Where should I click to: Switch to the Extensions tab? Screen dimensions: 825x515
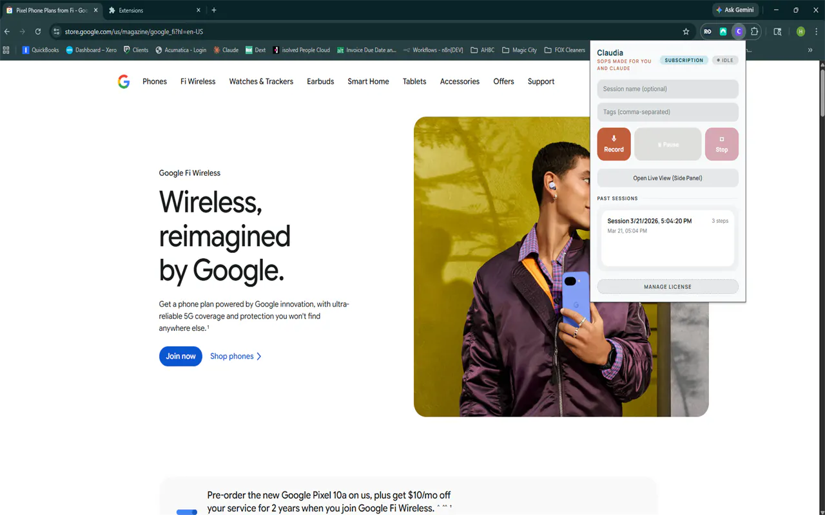(155, 10)
